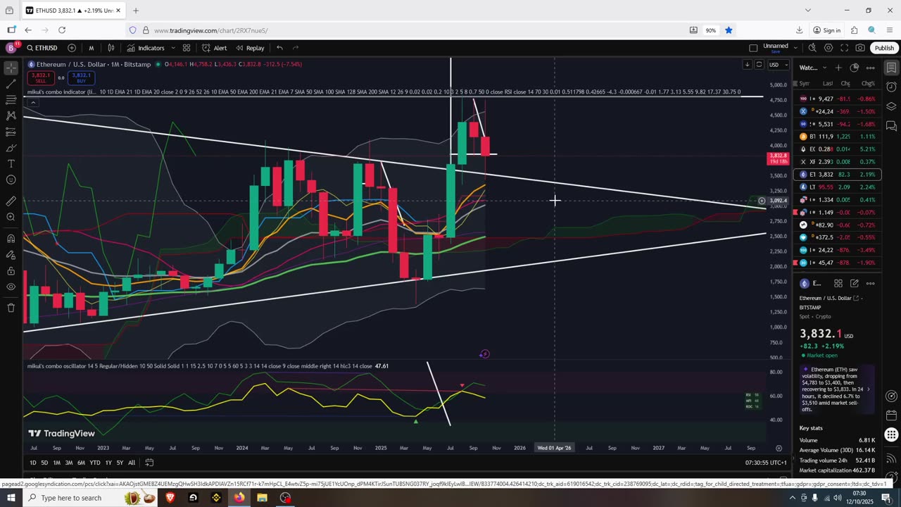Click the add symbol compare plus icon
The width and height of the screenshot is (901, 507).
click(72, 48)
